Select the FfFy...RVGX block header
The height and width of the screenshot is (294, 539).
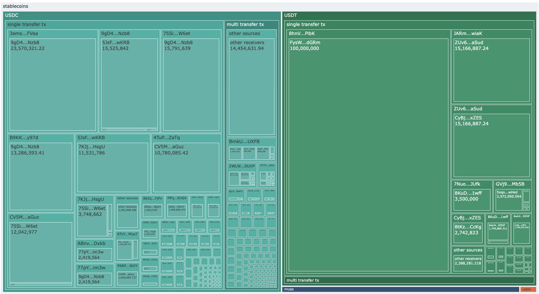click(x=177, y=198)
